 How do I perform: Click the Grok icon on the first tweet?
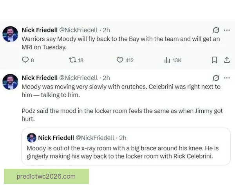(215, 30)
